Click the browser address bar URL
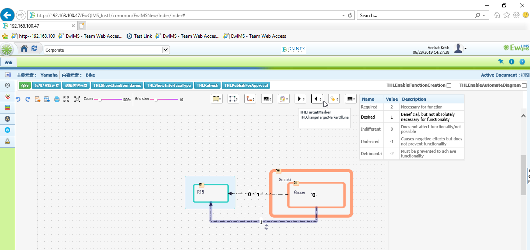Viewport: 530px width, 250px height. click(x=111, y=16)
